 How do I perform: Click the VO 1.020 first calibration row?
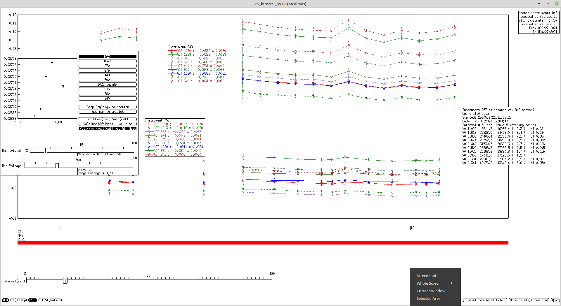tap(503, 129)
